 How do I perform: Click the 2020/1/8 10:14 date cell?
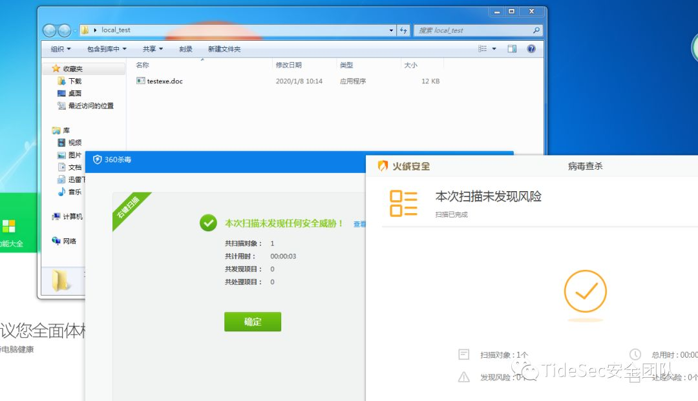point(299,81)
